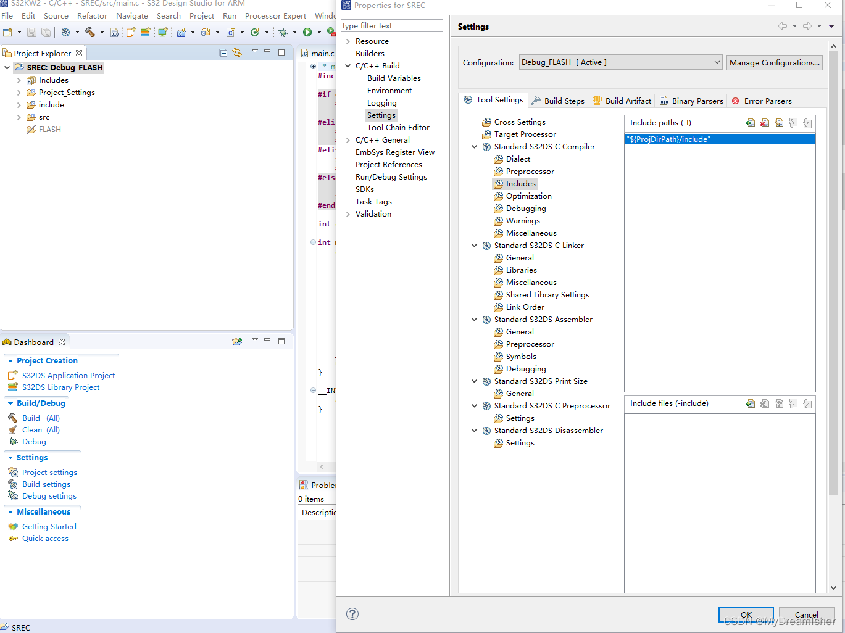Switch to the Error Parsers tab
The width and height of the screenshot is (845, 633).
pyautogui.click(x=762, y=101)
